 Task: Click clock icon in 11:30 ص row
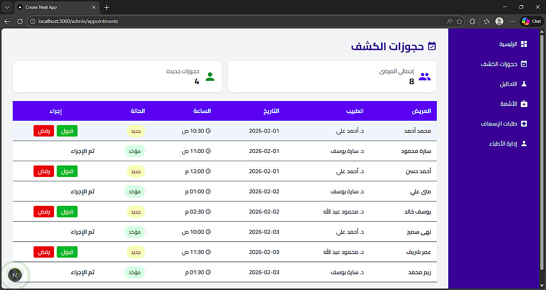click(x=208, y=252)
